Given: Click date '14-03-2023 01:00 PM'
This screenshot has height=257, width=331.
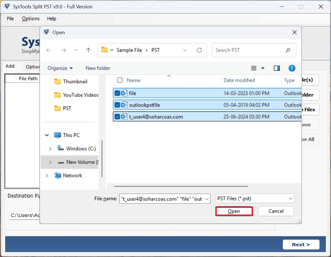Looking at the screenshot, I should (246, 93).
